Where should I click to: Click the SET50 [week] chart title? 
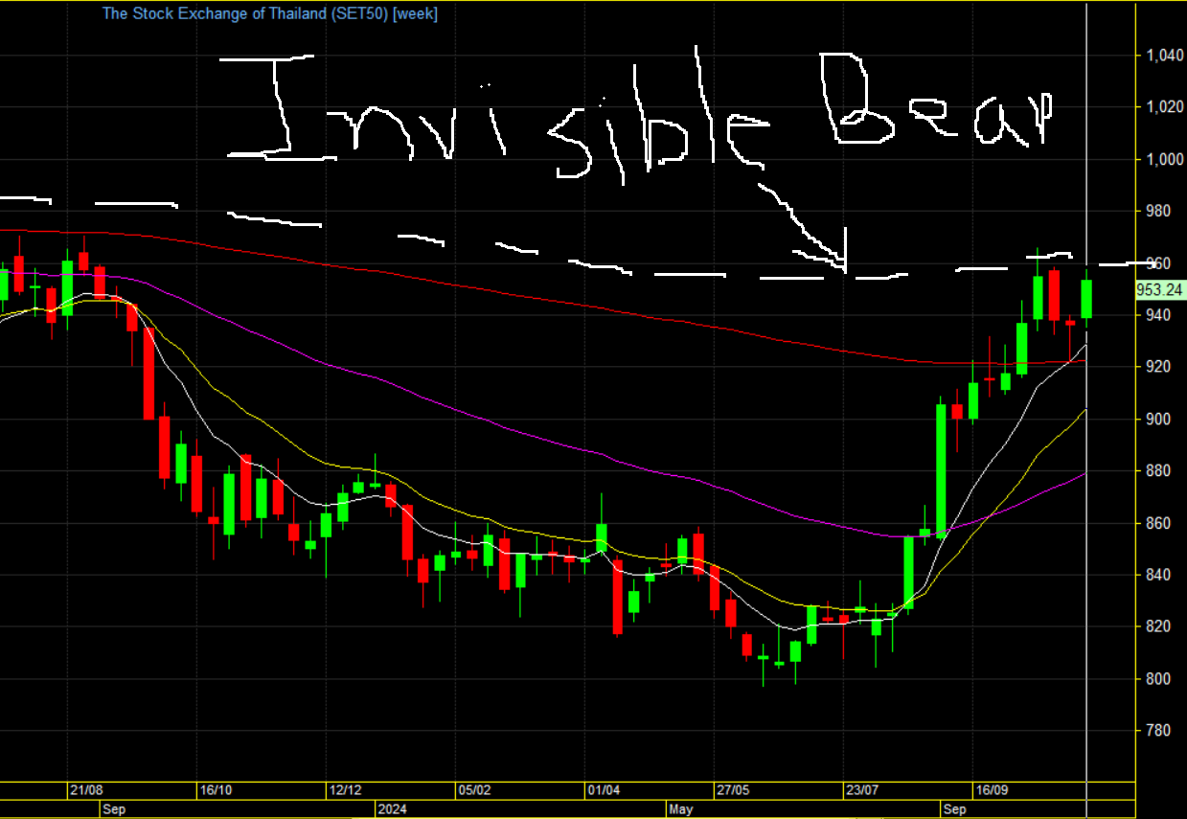click(x=270, y=14)
